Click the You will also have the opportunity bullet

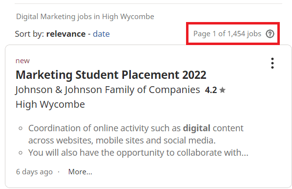coord(138,153)
